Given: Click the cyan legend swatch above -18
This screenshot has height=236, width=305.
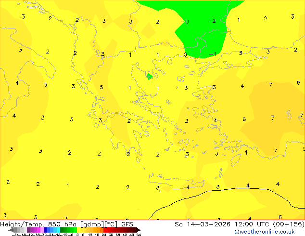Looking at the screenshot, I should point(58,230).
